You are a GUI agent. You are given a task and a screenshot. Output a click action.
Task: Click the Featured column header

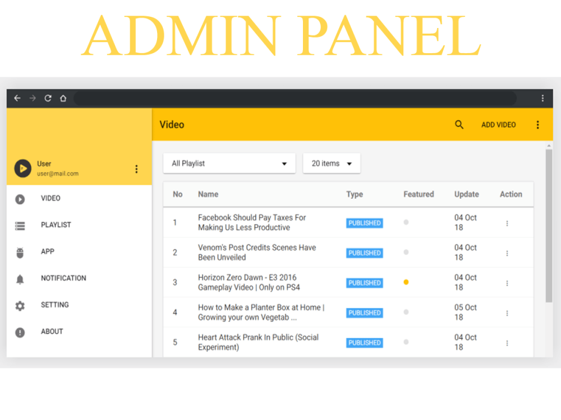click(419, 194)
